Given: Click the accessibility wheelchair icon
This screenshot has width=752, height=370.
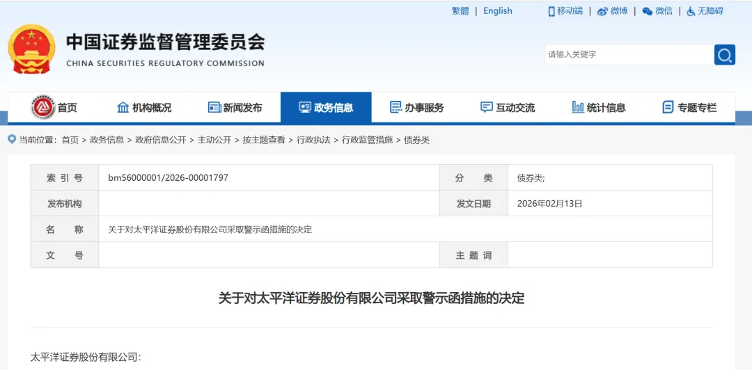Looking at the screenshot, I should click(691, 12).
